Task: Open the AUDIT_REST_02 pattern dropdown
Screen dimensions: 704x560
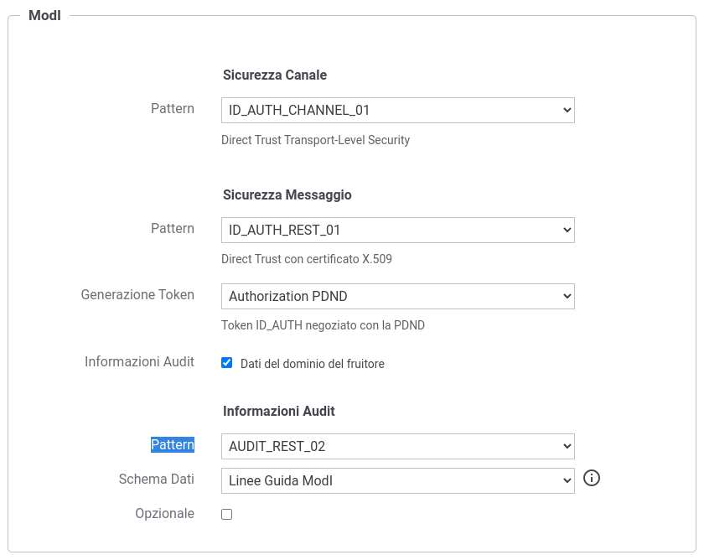Action: tap(398, 446)
